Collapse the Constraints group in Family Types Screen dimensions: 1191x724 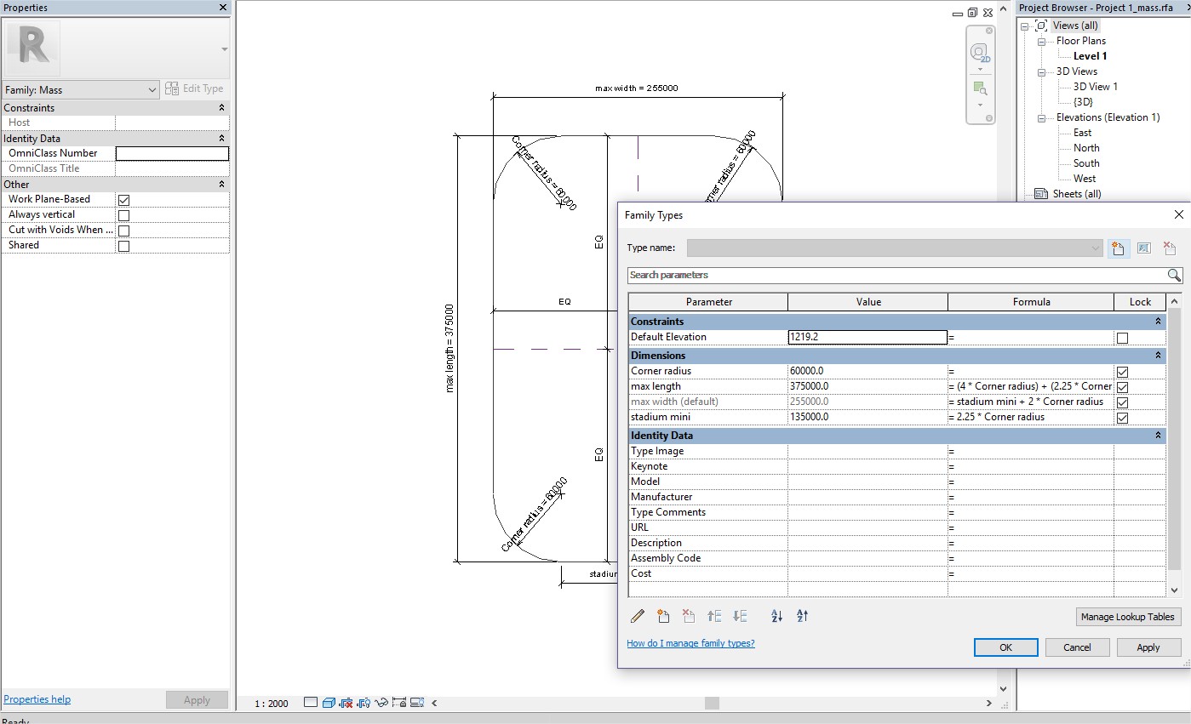[1158, 322]
